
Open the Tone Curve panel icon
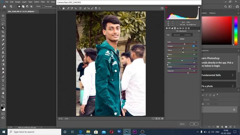[x=169, y=28]
